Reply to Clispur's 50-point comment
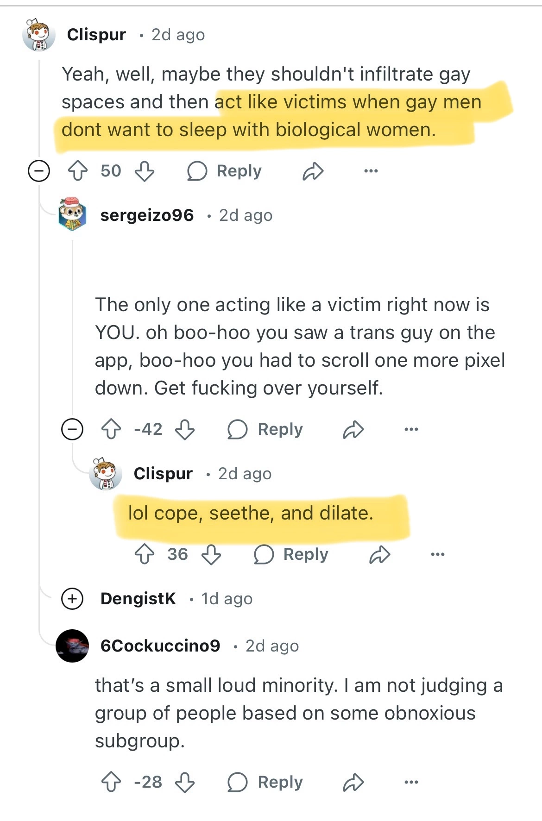Screen dimensions: 542x821 click(225, 171)
